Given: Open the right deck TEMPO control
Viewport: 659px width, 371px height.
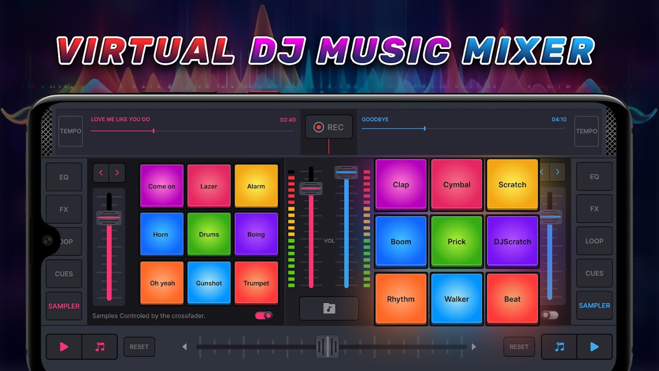Looking at the screenshot, I should tap(587, 131).
